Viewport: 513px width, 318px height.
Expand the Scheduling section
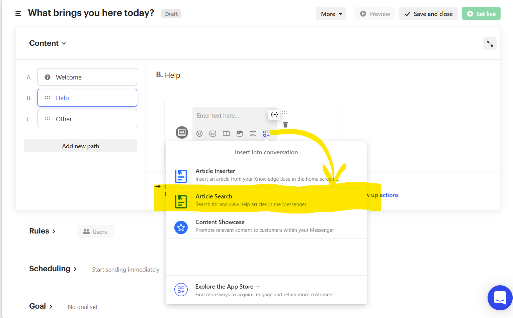(53, 269)
